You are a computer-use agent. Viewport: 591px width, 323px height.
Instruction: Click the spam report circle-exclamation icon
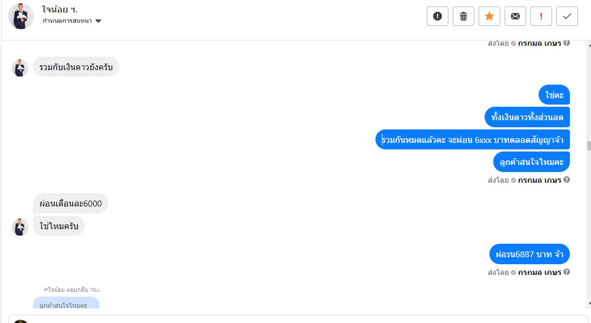point(438,16)
